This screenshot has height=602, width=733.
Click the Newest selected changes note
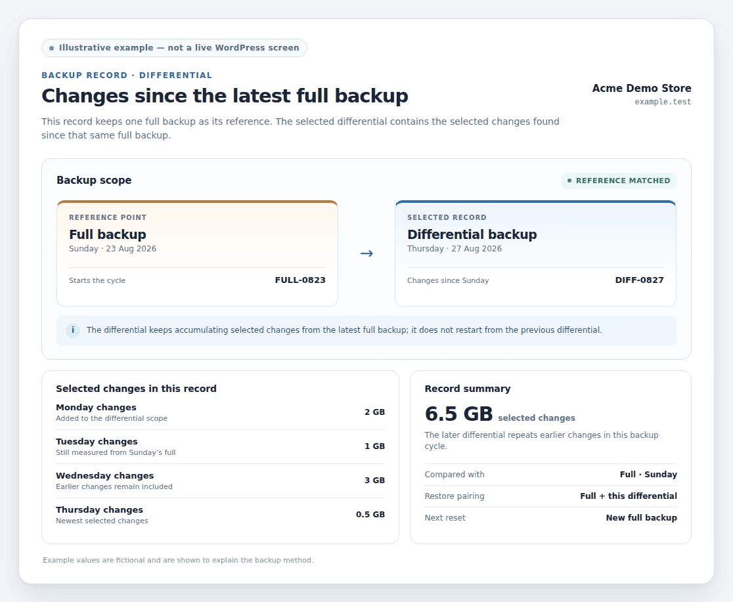102,521
